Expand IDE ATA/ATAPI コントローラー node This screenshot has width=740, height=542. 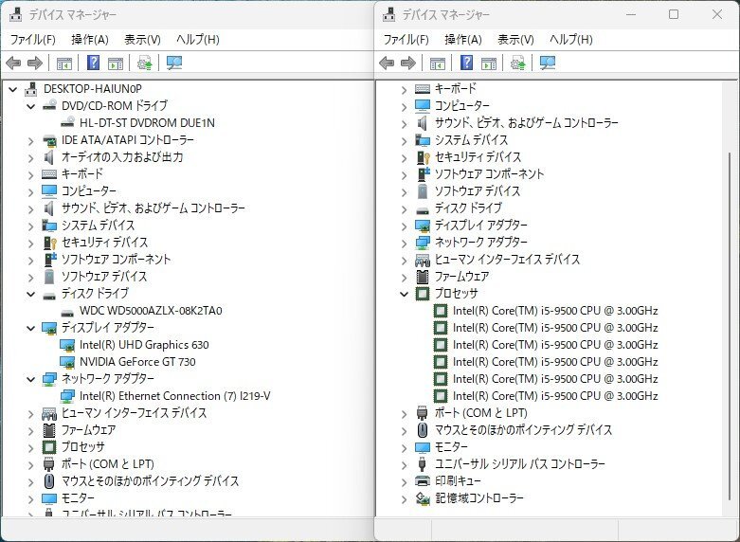(30, 140)
